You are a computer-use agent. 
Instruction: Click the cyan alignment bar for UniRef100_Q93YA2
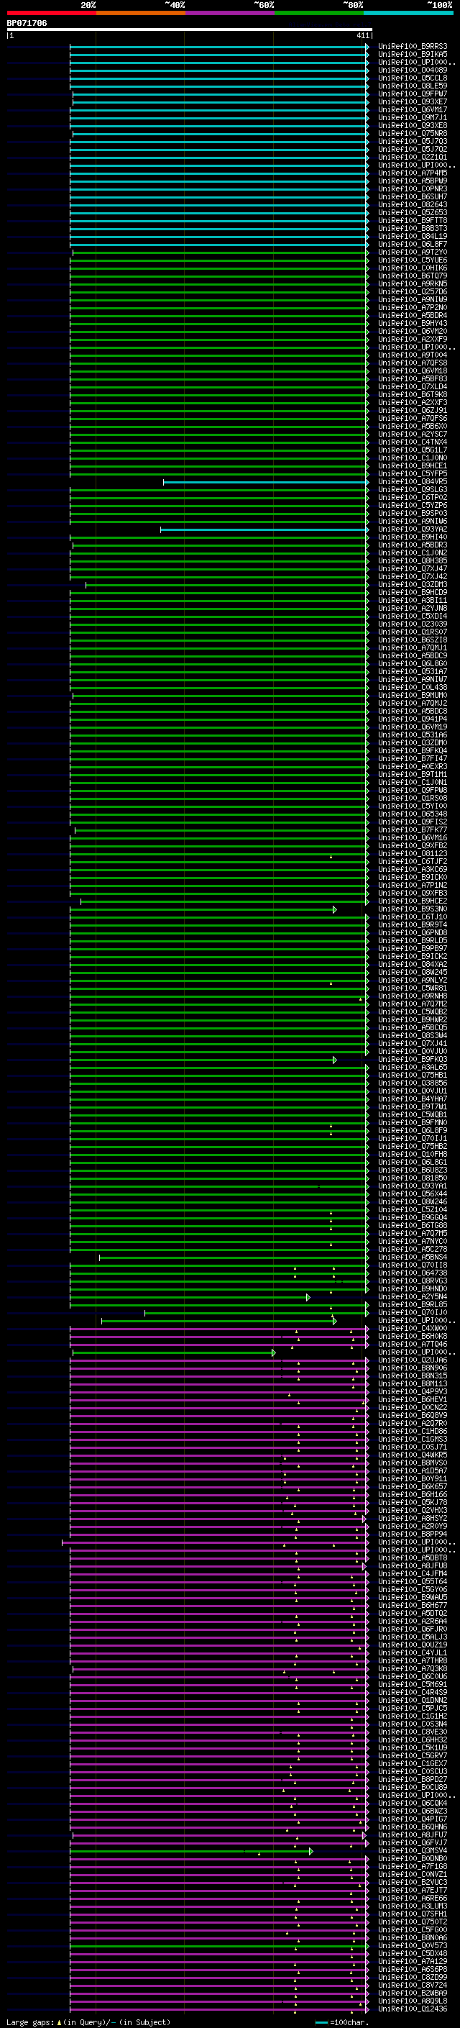(264, 529)
